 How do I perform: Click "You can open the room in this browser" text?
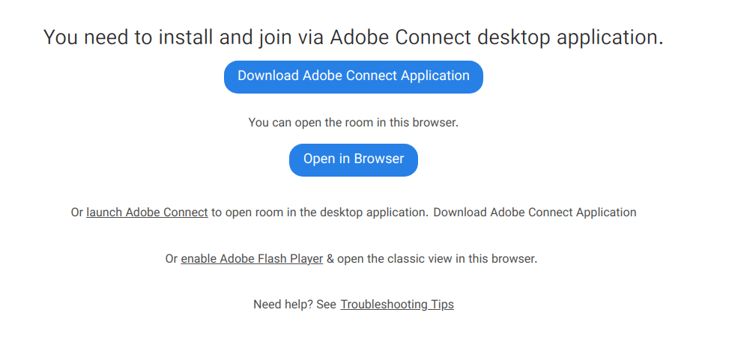[x=353, y=122]
